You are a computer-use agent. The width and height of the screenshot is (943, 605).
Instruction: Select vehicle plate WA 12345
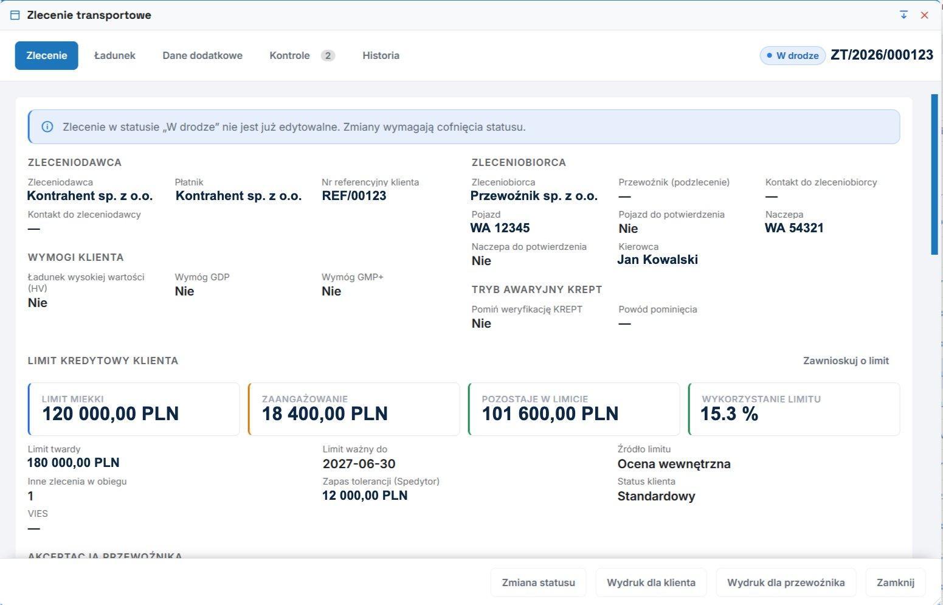coord(500,228)
